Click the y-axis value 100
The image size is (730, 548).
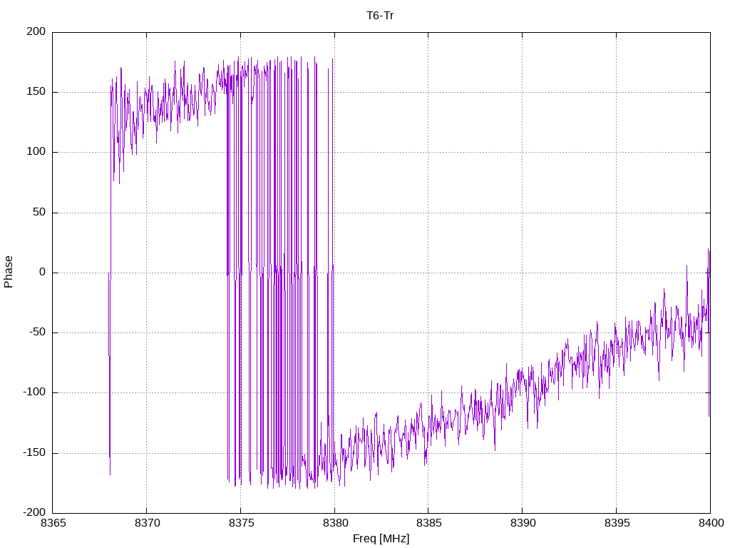[x=36, y=152]
